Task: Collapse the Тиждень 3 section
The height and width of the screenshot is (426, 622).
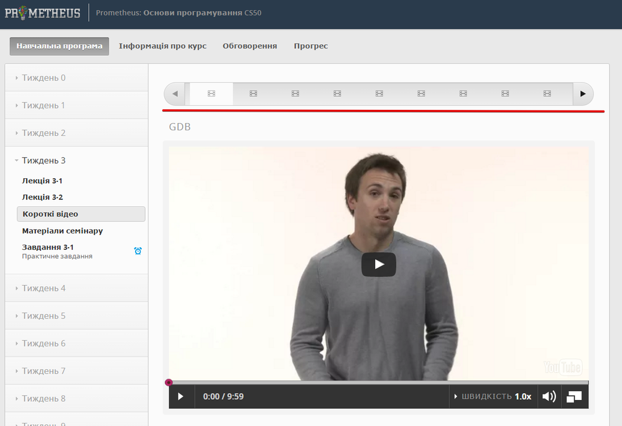Action: click(x=44, y=160)
